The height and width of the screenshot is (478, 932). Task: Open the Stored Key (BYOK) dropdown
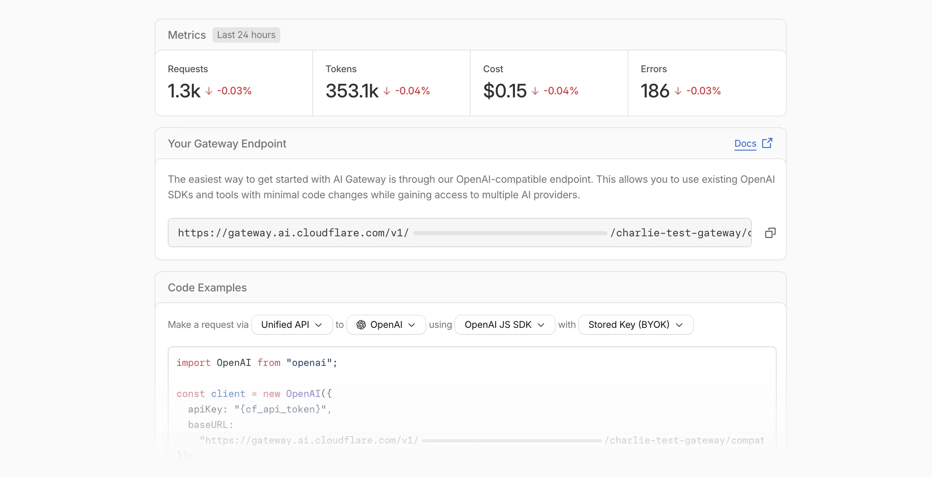coord(635,325)
